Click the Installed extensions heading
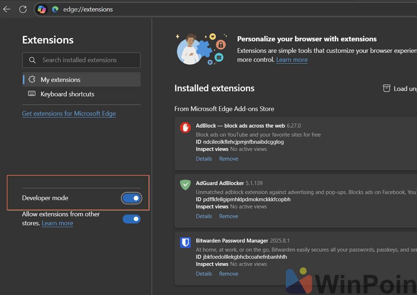 [214, 88]
